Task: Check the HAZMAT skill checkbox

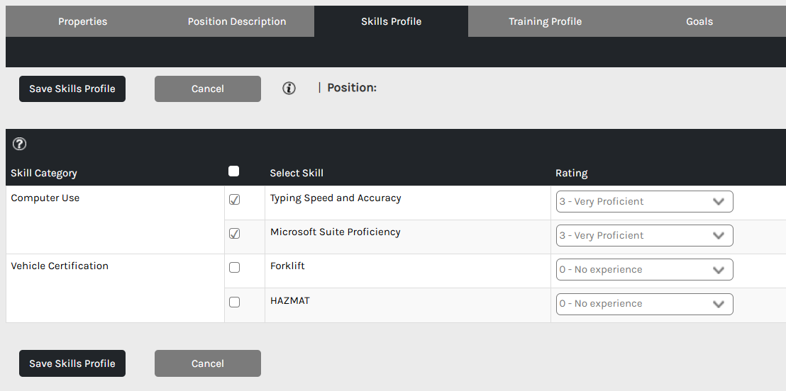Action: (x=234, y=302)
